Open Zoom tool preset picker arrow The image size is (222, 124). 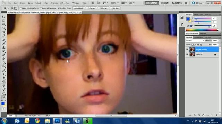8,8
